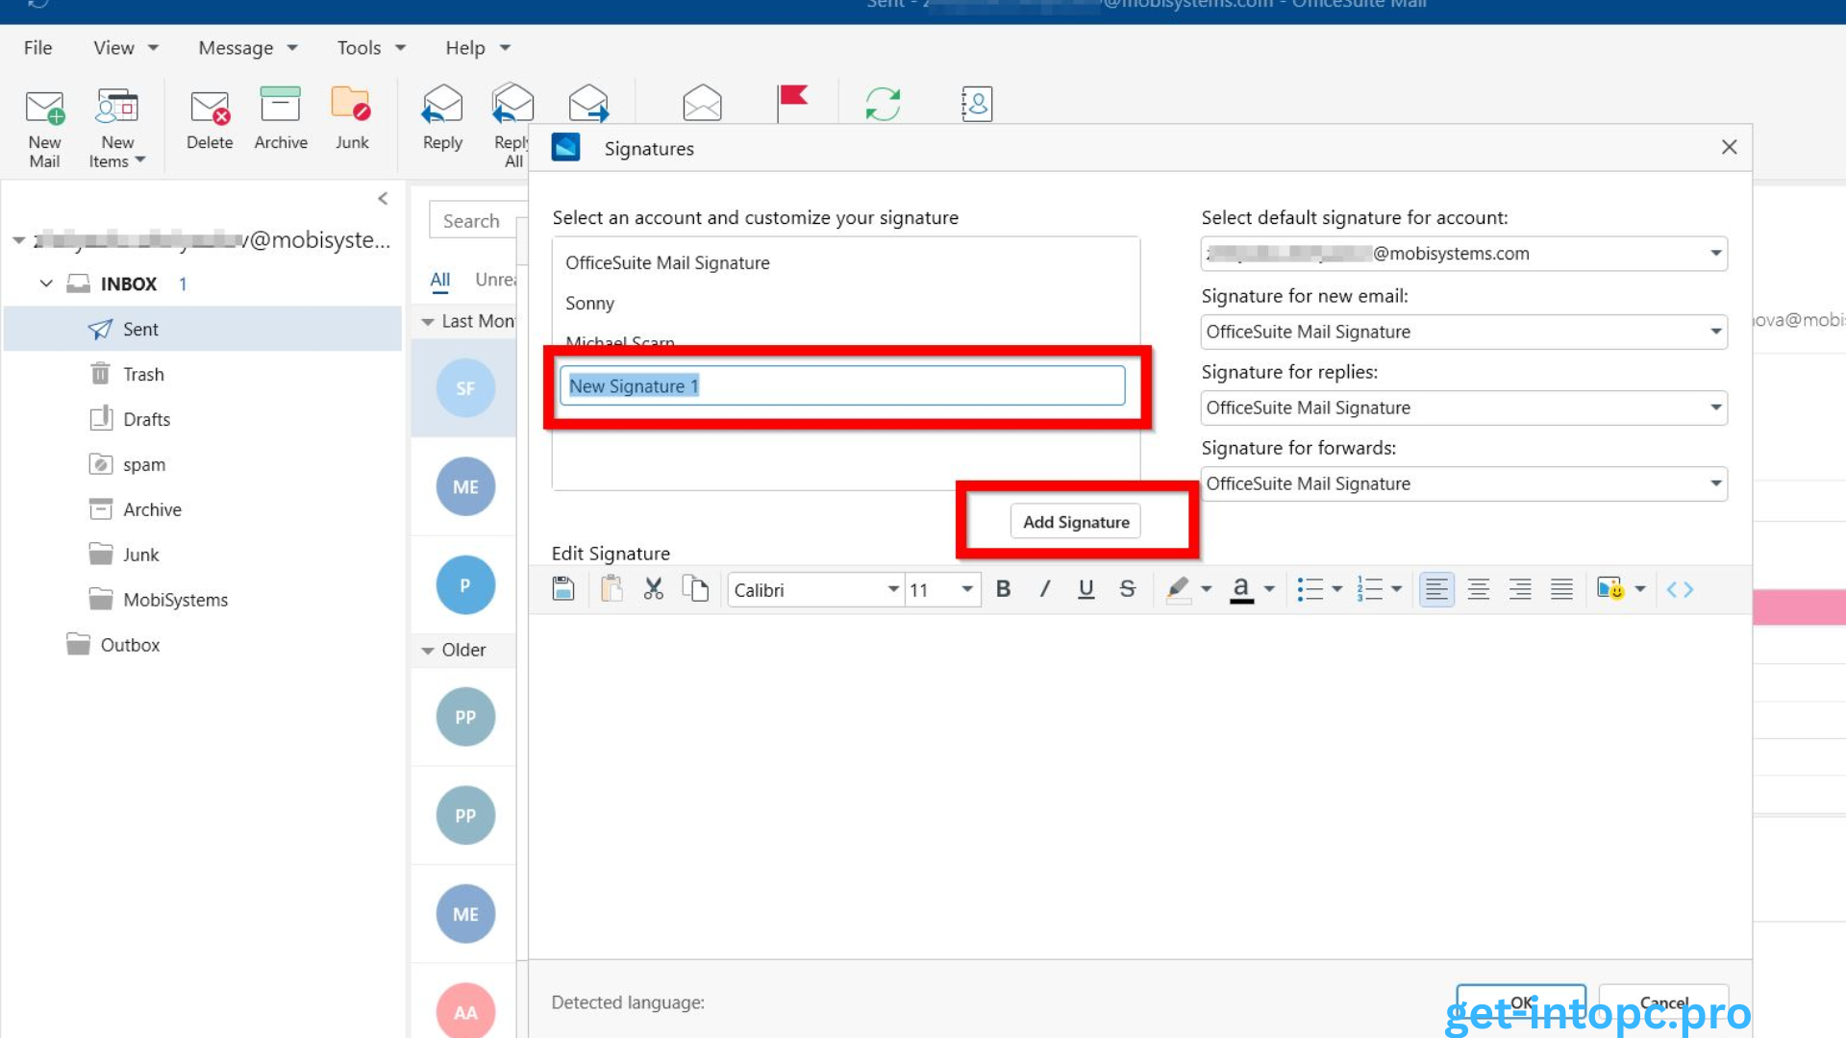Open the Help menu
This screenshot has width=1846, height=1038.
point(477,48)
